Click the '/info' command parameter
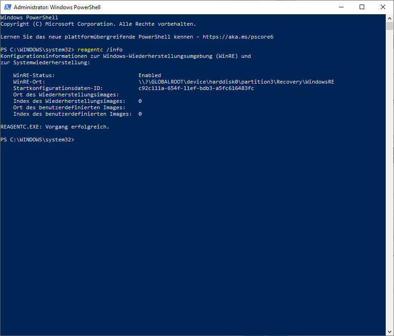This screenshot has height=336, width=394. tap(114, 50)
